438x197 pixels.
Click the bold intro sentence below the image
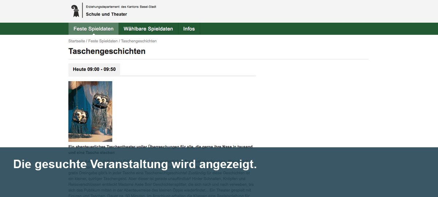click(160, 147)
